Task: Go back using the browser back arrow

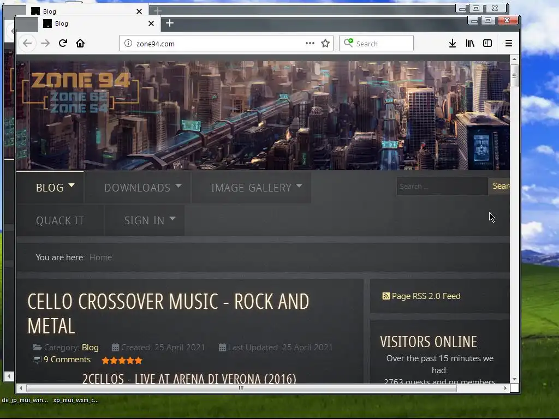Action: [x=27, y=44]
